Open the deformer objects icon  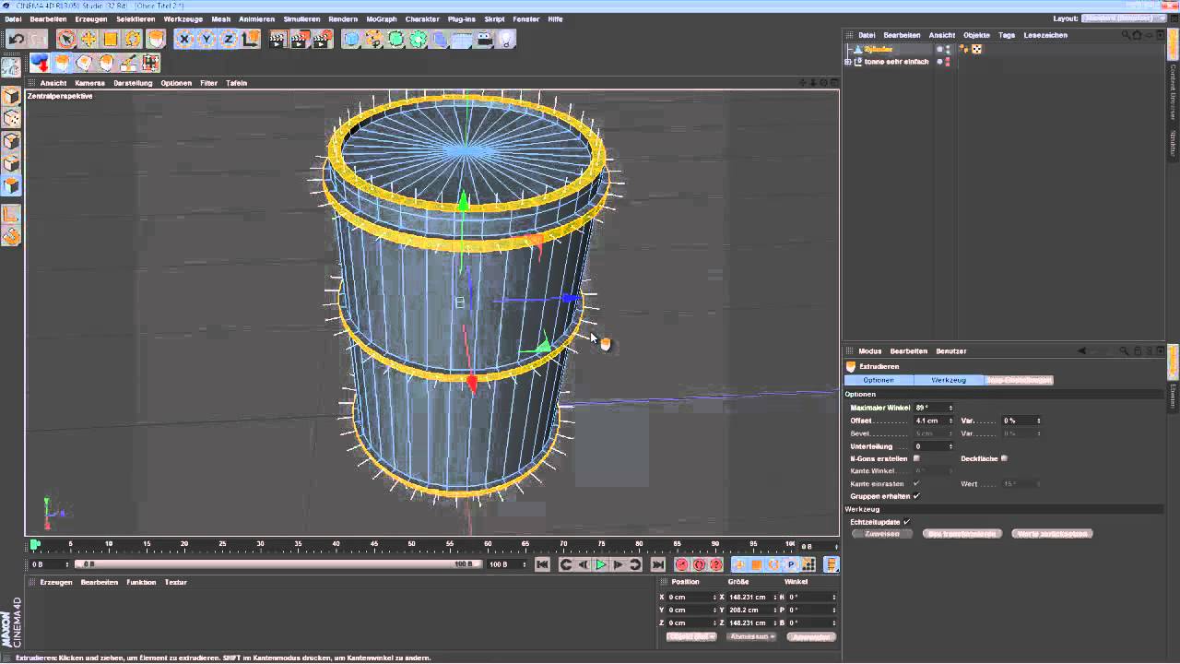(x=441, y=39)
